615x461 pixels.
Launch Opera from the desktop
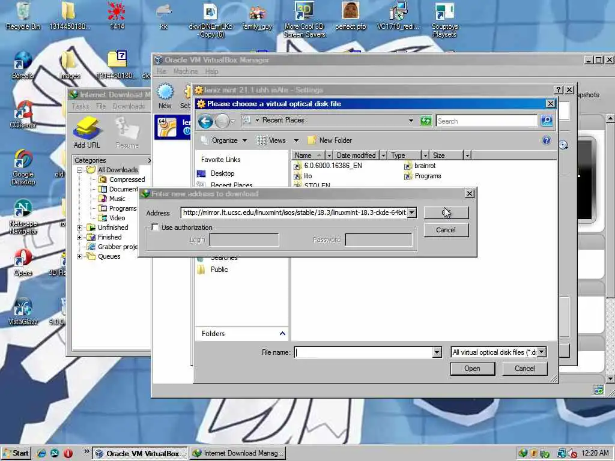click(23, 262)
